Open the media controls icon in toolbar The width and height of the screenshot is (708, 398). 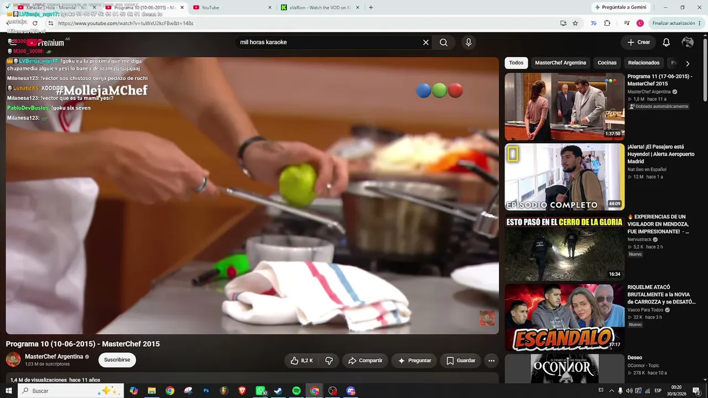pyautogui.click(x=626, y=23)
